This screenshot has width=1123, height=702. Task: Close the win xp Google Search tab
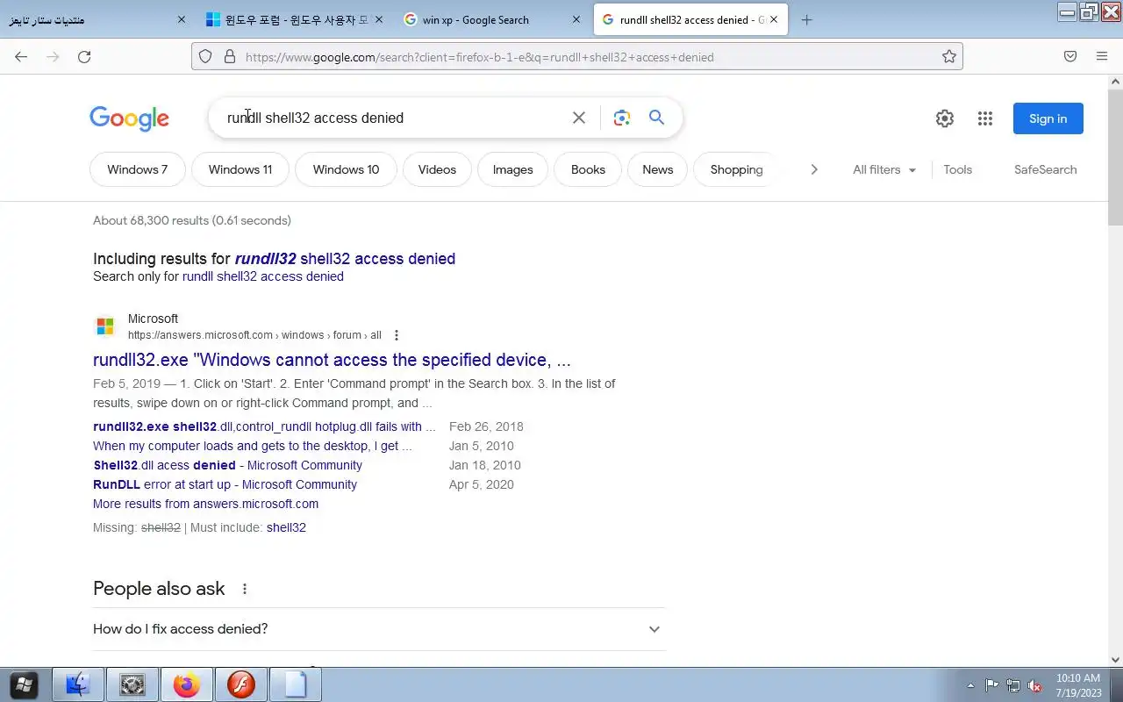click(x=576, y=19)
